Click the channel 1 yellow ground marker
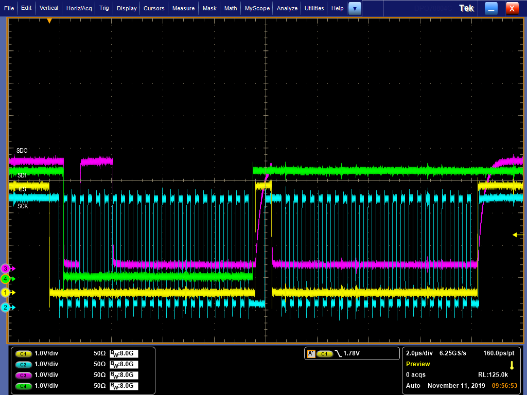This screenshot has height=395, width=527. click(6, 293)
